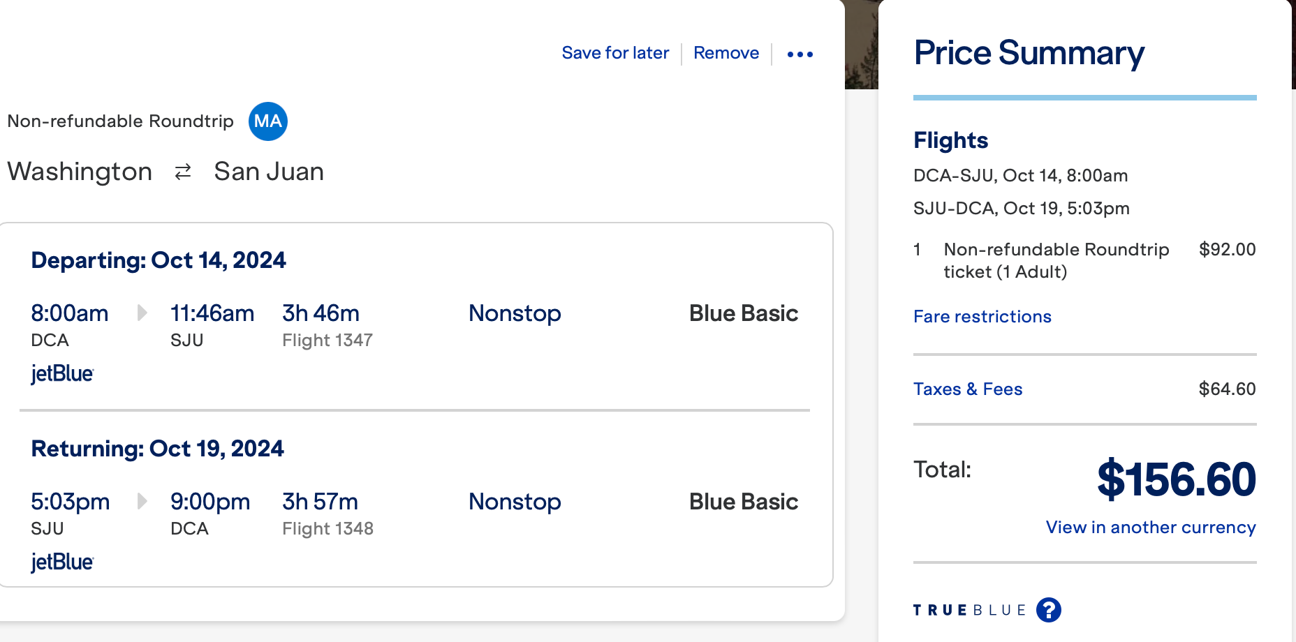Click the arrow after 5:03pm departure time

pos(142,501)
